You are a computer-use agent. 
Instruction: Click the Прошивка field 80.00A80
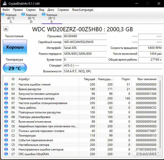click(85, 36)
